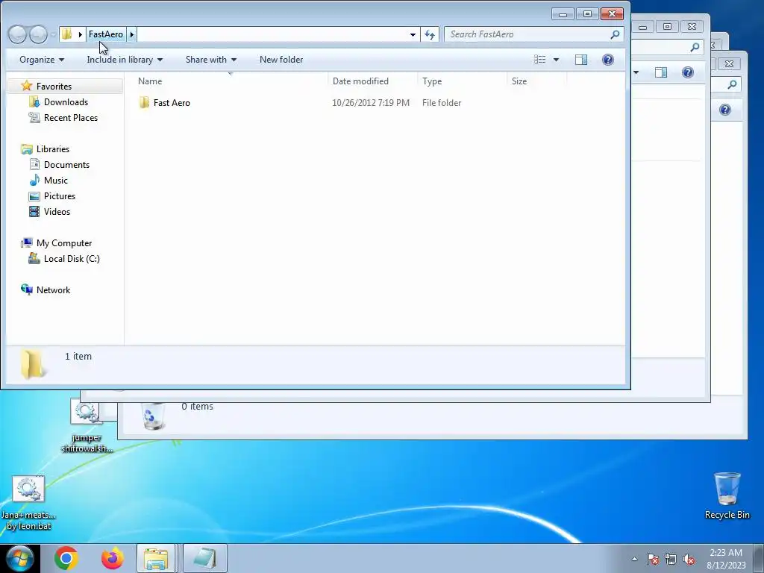This screenshot has width=764, height=573.
Task: Click search magnifier in the second window behind
Action: [695, 47]
